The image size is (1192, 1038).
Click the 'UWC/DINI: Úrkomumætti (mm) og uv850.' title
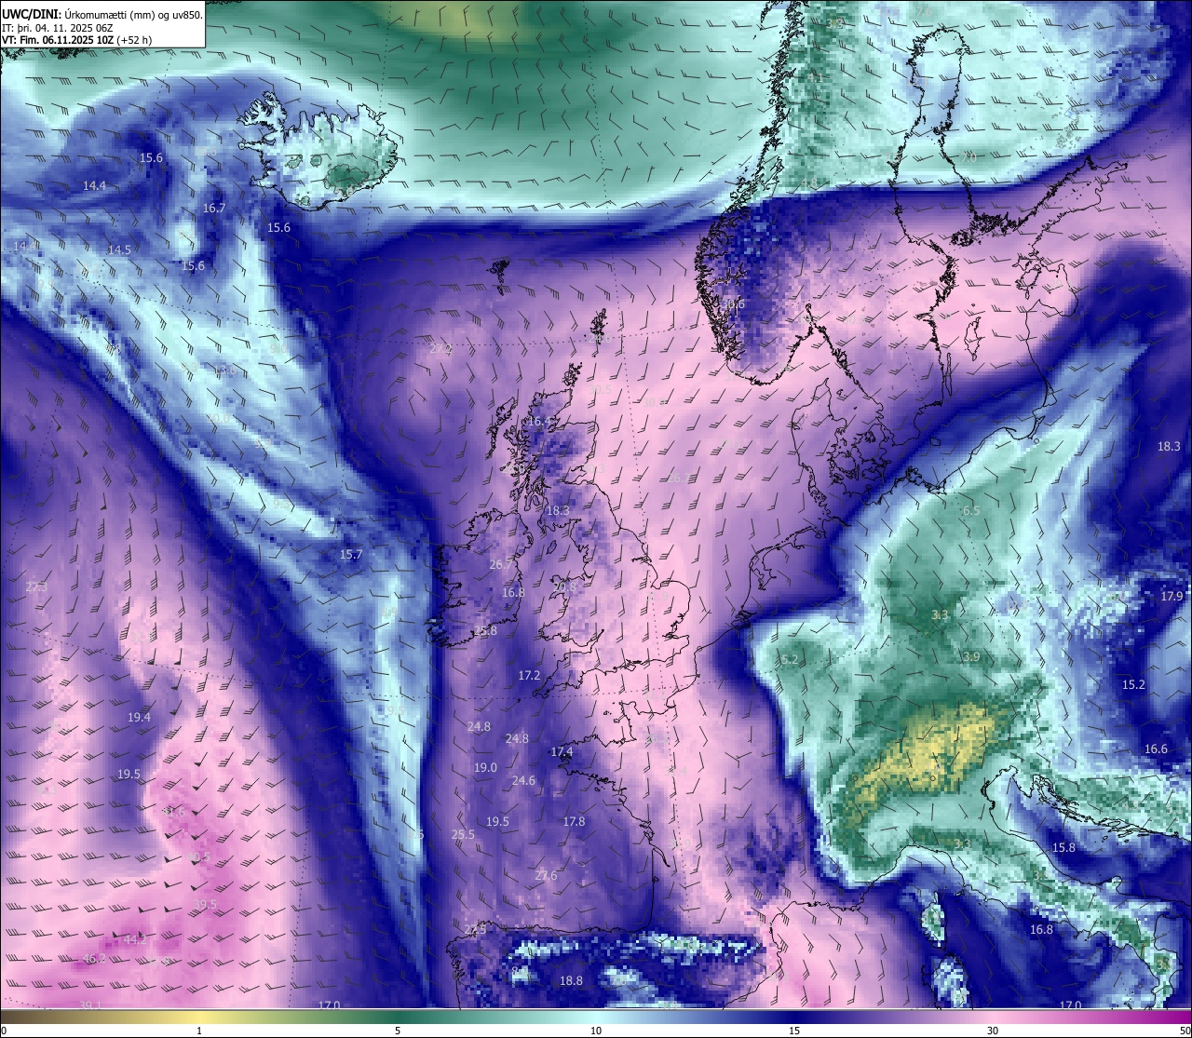(x=102, y=14)
